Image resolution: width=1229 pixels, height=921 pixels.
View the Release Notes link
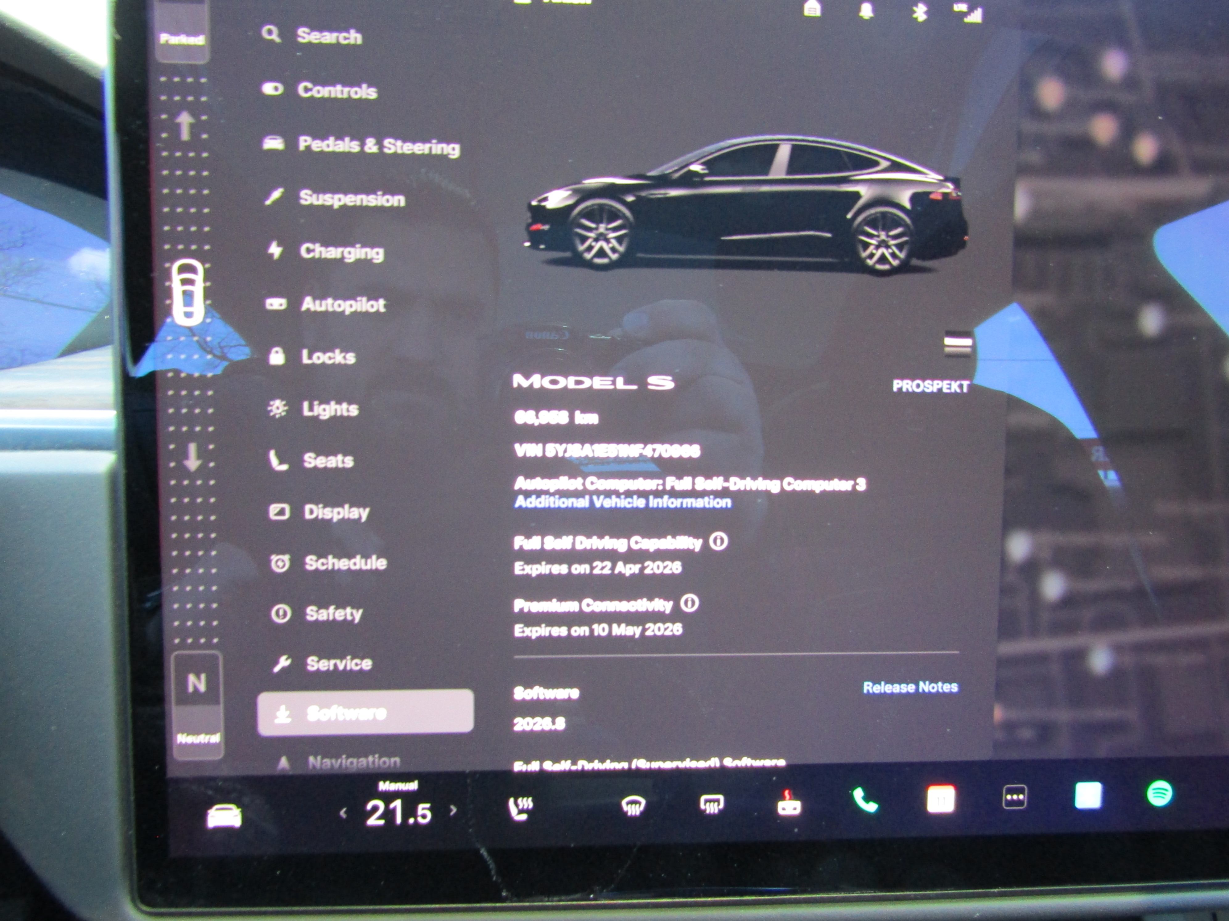coord(910,687)
